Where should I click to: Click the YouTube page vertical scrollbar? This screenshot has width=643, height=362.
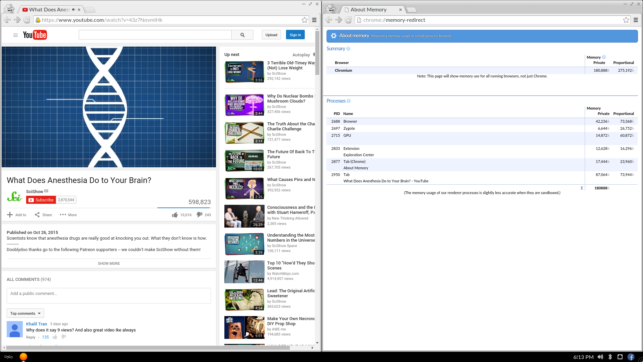(x=317, y=54)
